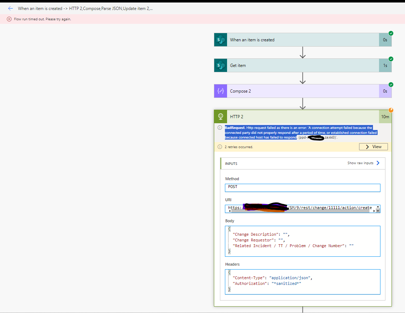Expand Show raw inputs

(x=361, y=163)
